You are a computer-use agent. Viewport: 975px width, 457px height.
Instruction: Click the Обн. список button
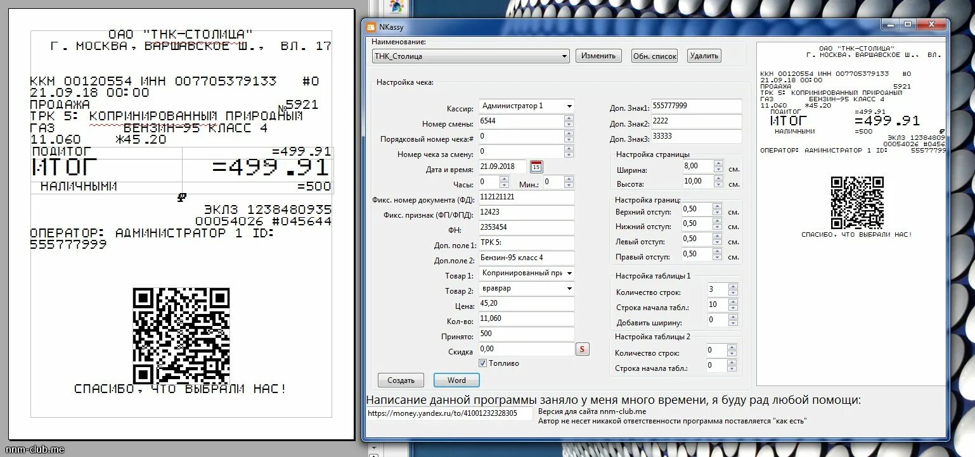point(655,56)
